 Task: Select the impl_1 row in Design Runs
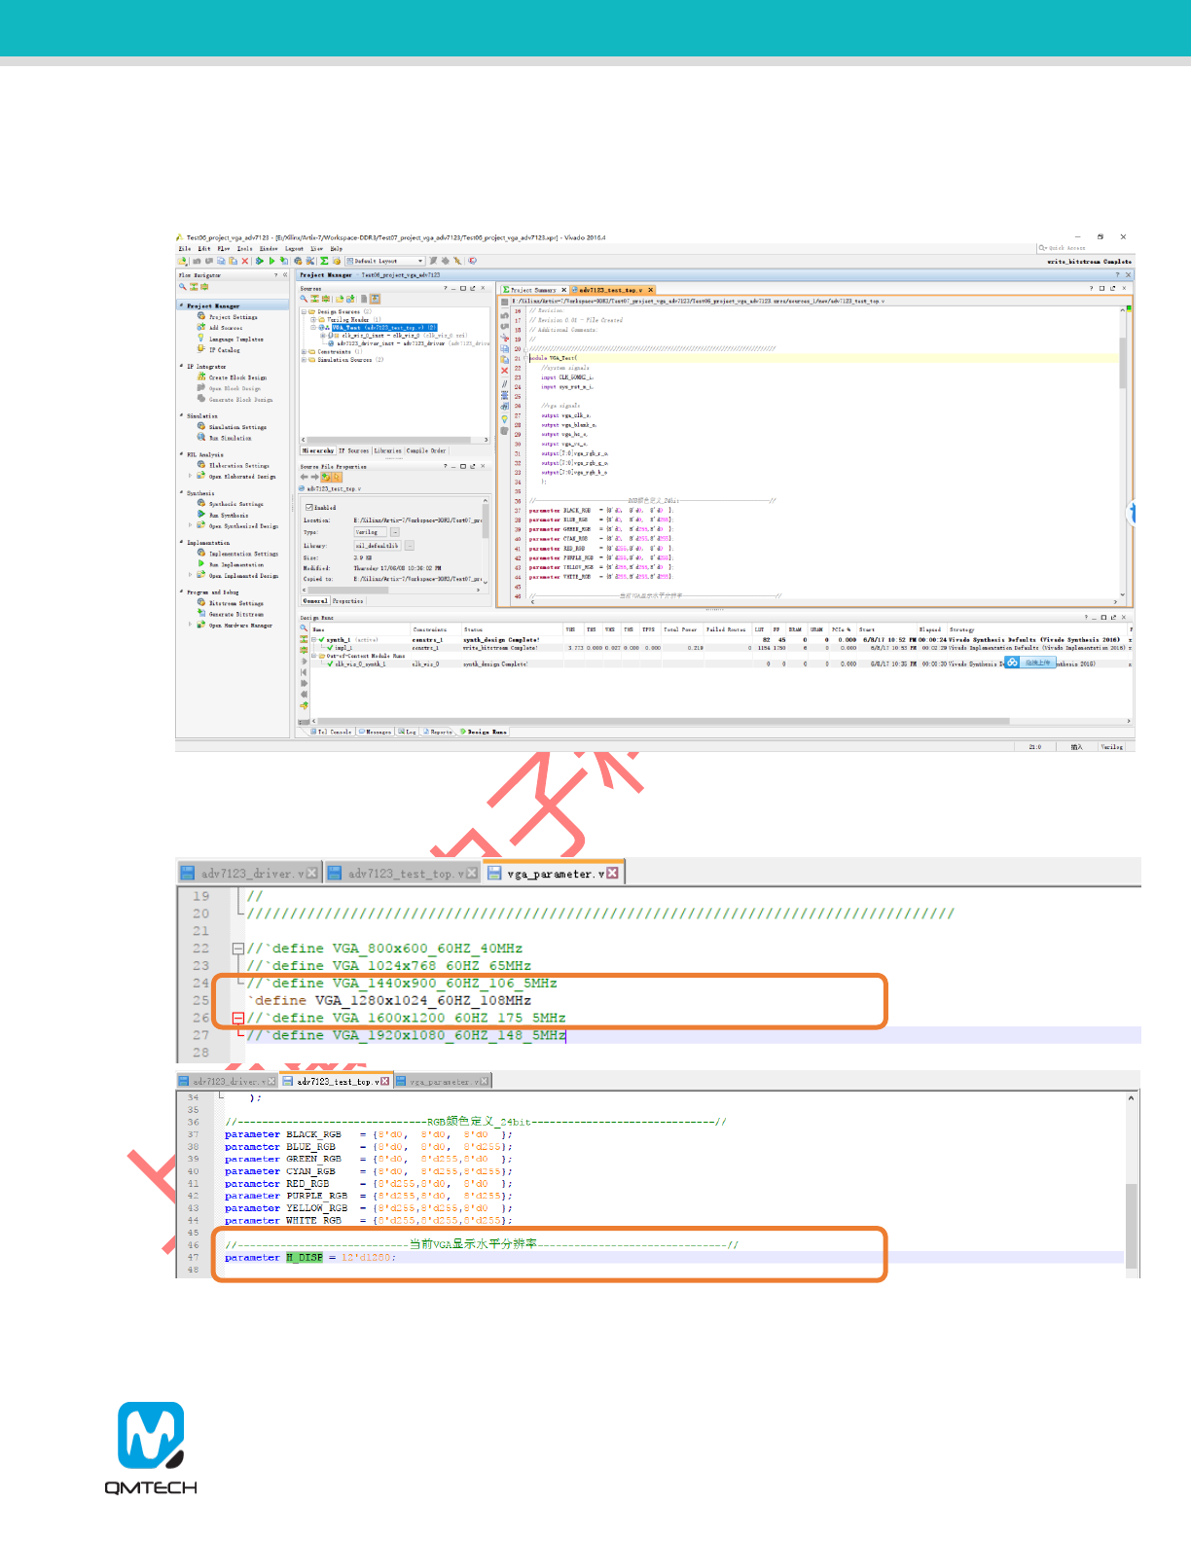pyautogui.click(x=720, y=648)
